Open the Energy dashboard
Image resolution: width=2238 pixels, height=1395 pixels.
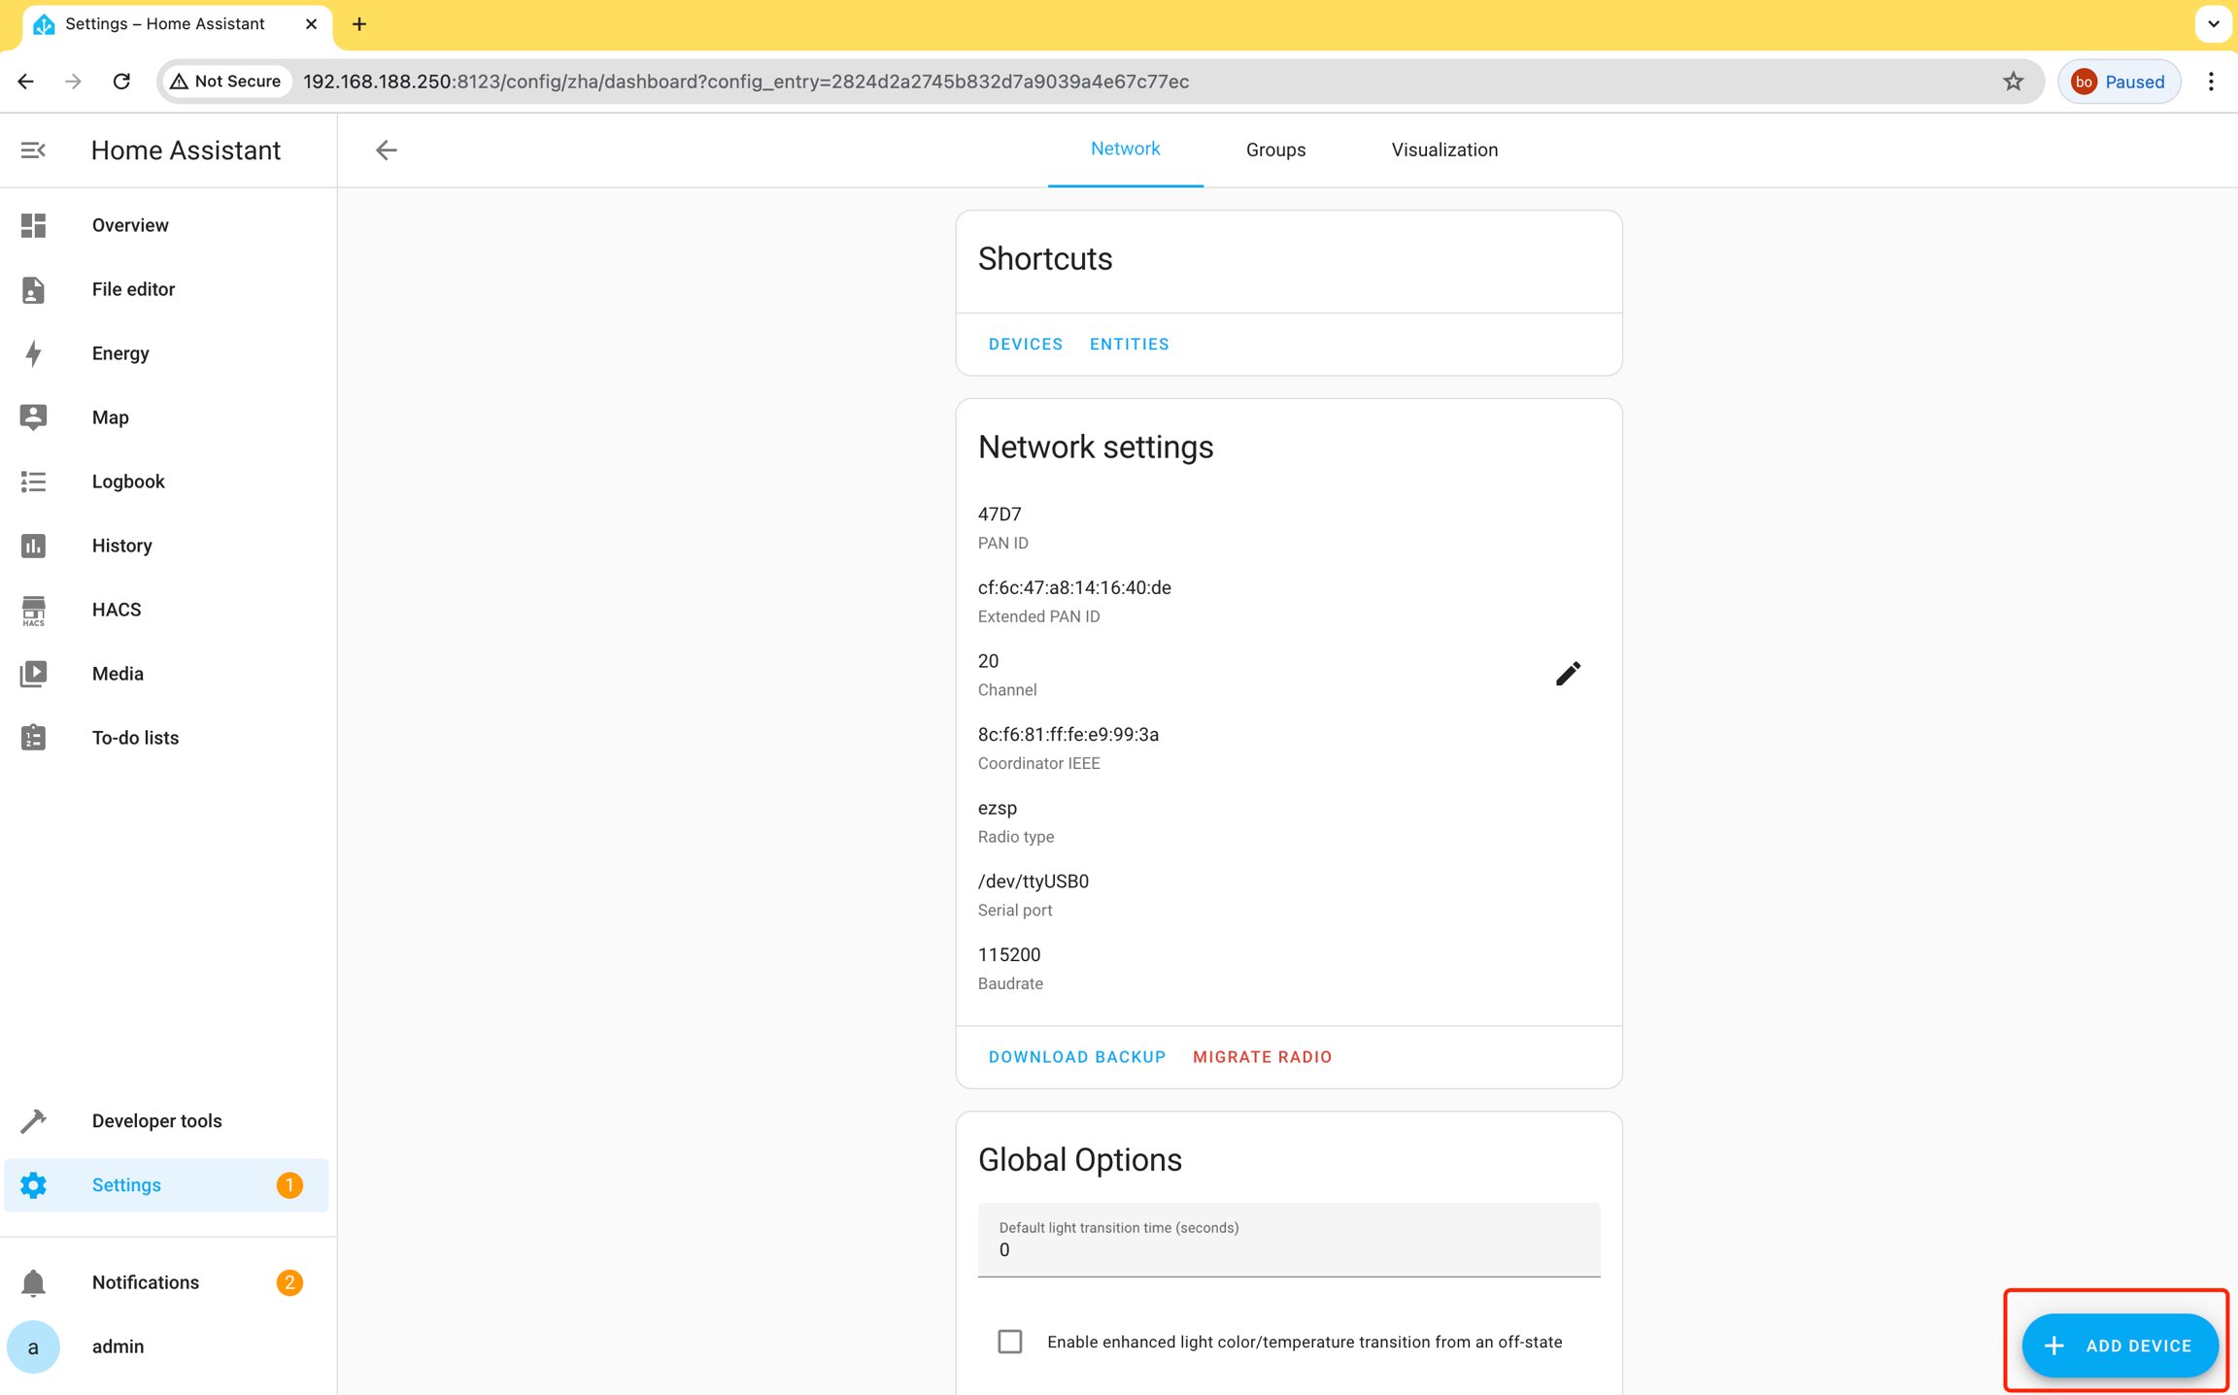(x=120, y=353)
